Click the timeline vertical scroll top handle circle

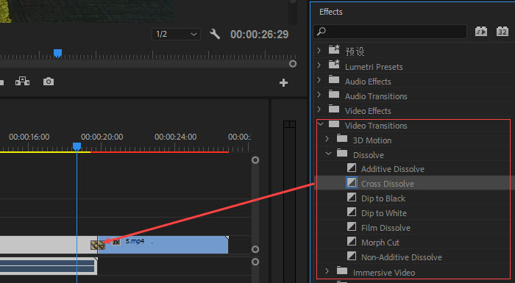point(255,160)
